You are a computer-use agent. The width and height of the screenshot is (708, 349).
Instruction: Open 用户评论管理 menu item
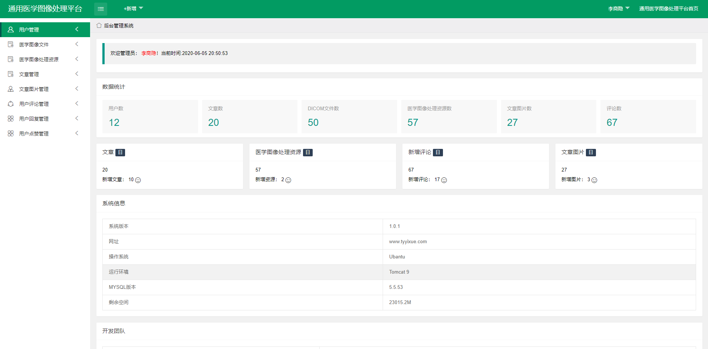(x=45, y=104)
